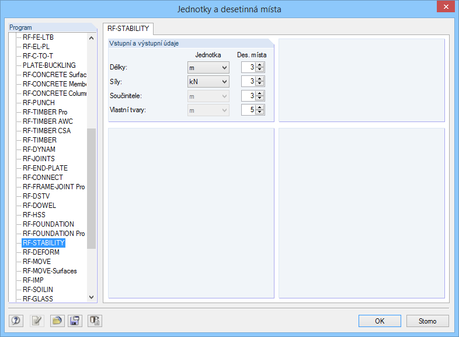Image resolution: width=459 pixels, height=337 pixels.
Task: Click the Vlastní tvary decimal places field
Action: 248,110
